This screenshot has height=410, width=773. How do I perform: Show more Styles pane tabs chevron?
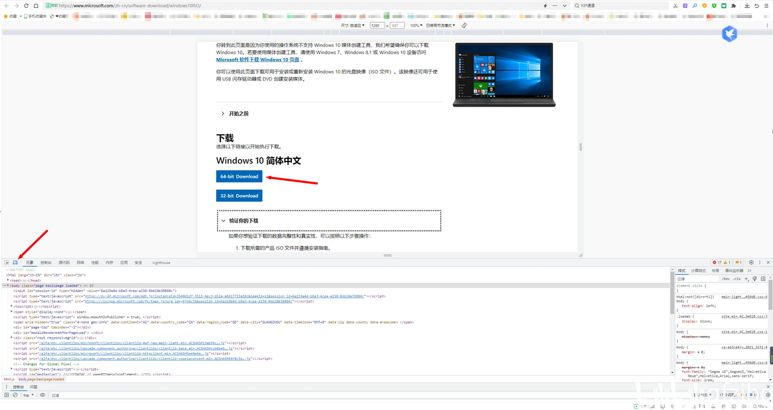coord(750,271)
